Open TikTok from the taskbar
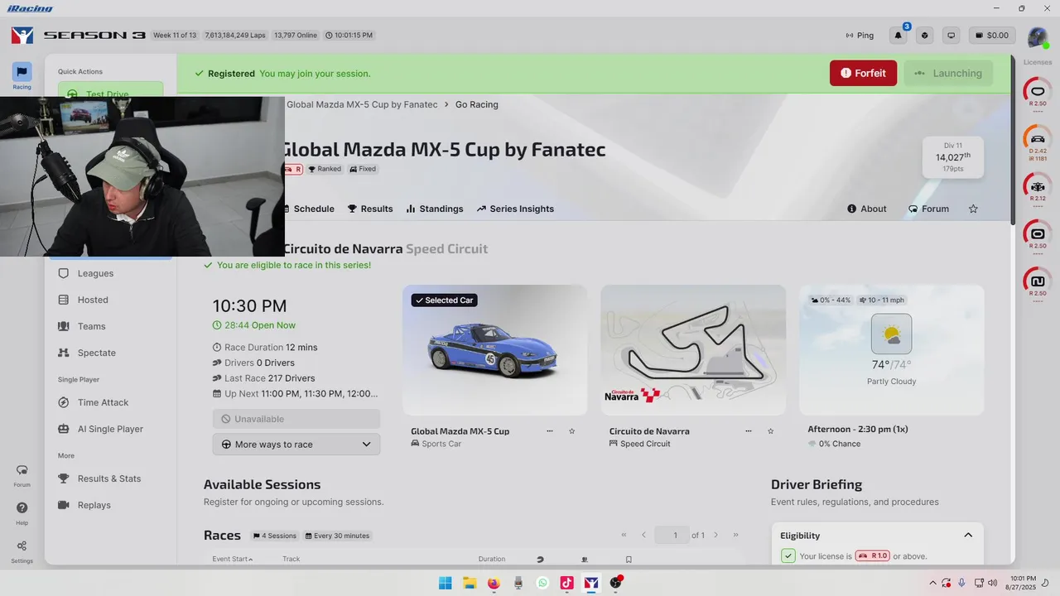 click(566, 583)
